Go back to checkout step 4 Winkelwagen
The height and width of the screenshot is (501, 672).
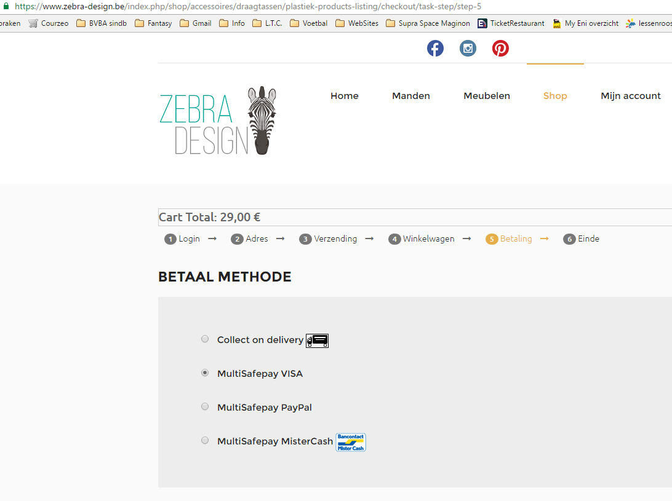pyautogui.click(x=422, y=239)
